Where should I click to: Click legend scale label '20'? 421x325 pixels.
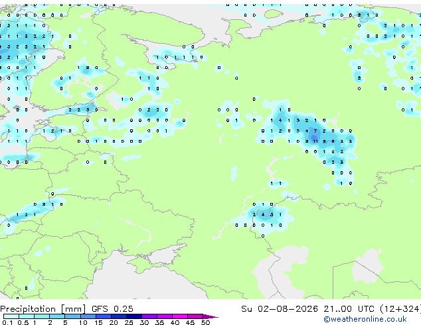pyautogui.click(x=114, y=322)
